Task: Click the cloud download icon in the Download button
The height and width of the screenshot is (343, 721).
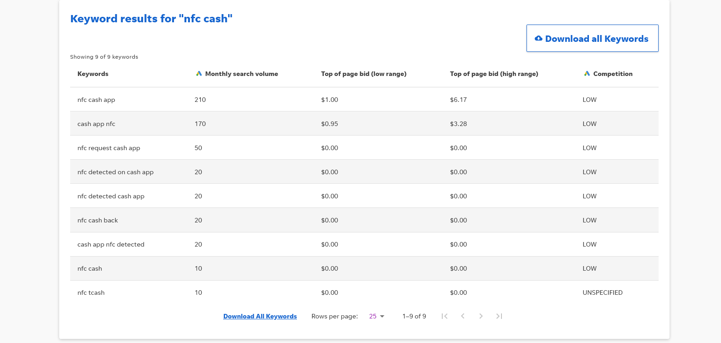Action: (538, 39)
